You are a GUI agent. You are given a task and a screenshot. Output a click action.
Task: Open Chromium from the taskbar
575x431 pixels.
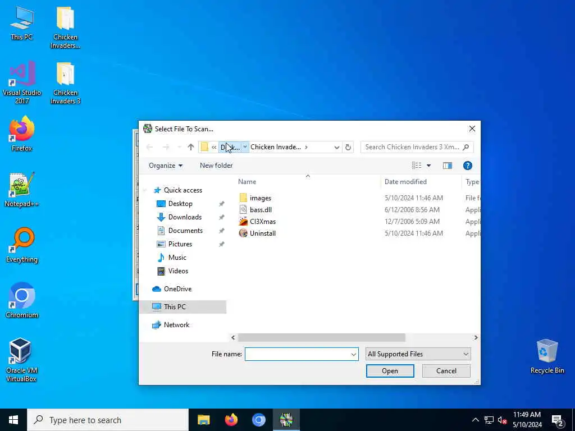coord(258,420)
